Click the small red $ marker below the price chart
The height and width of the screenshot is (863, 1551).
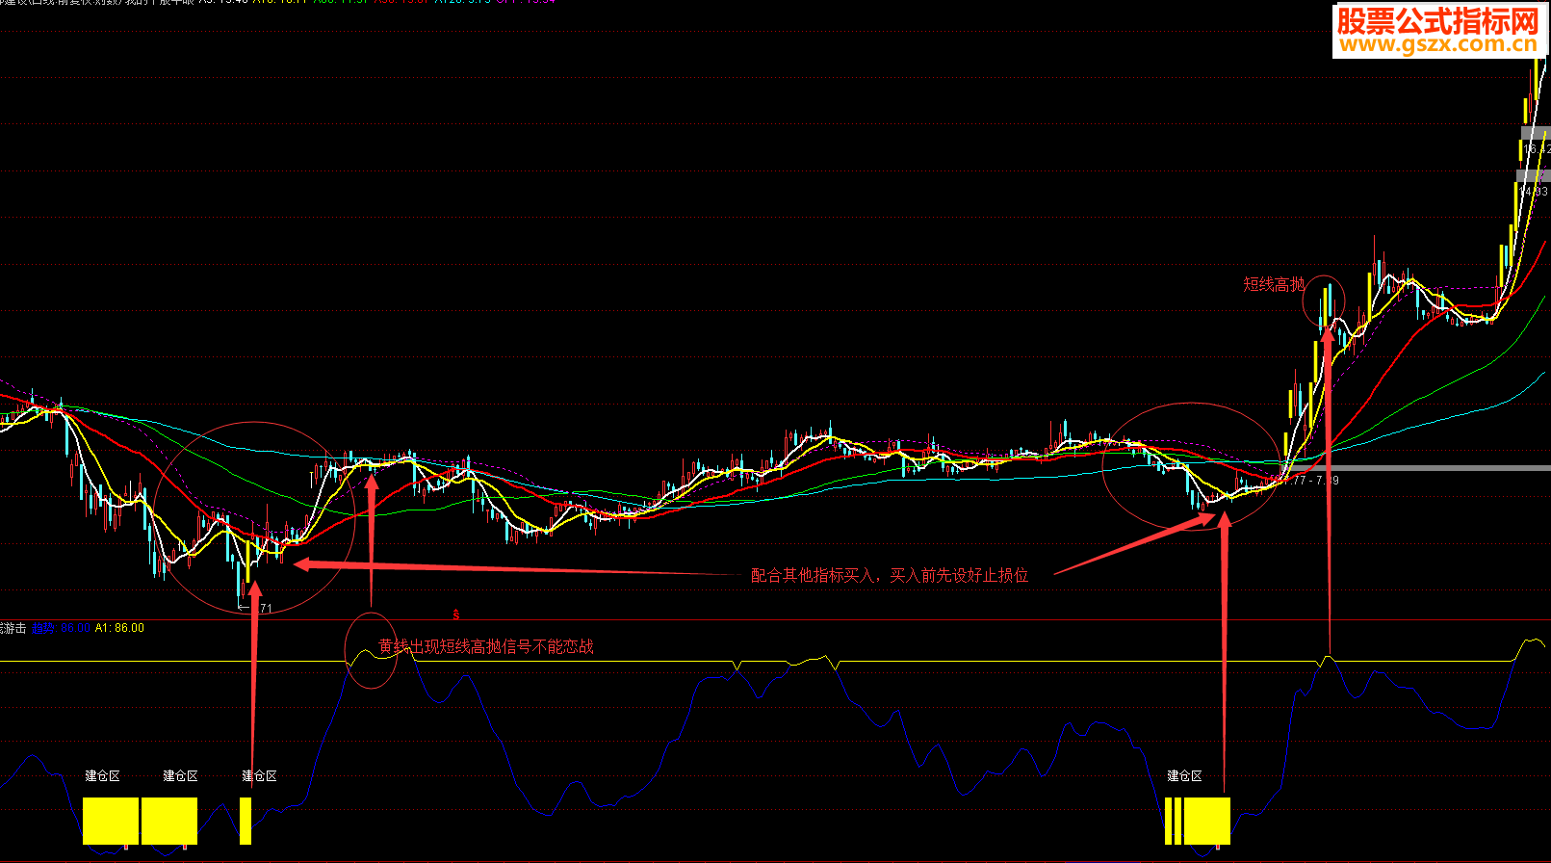[x=456, y=615]
